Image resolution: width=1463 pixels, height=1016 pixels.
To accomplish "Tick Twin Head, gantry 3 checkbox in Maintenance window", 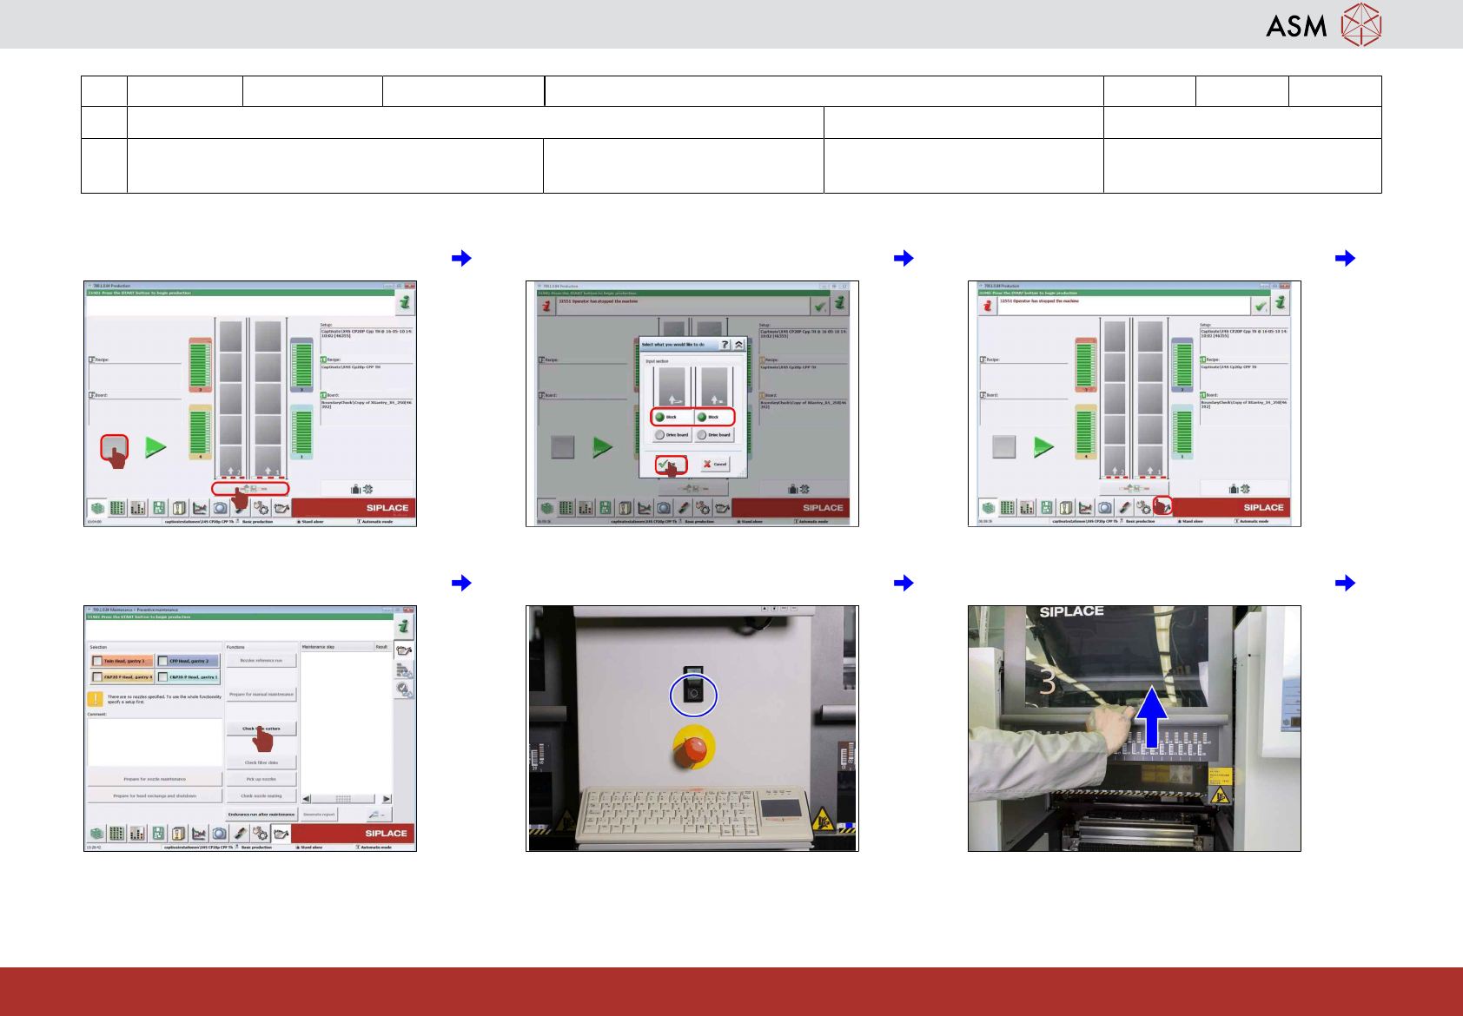I will [x=97, y=661].
